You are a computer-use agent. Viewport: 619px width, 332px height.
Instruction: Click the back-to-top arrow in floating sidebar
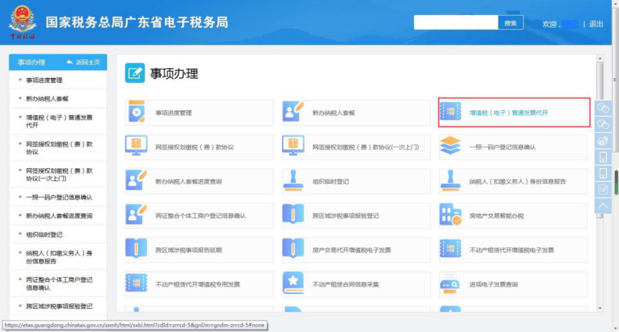[603, 206]
